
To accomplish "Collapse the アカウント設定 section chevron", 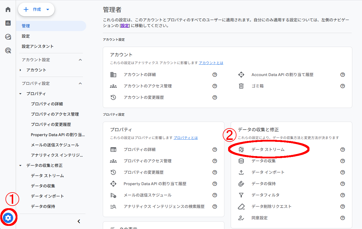I will [80, 60].
